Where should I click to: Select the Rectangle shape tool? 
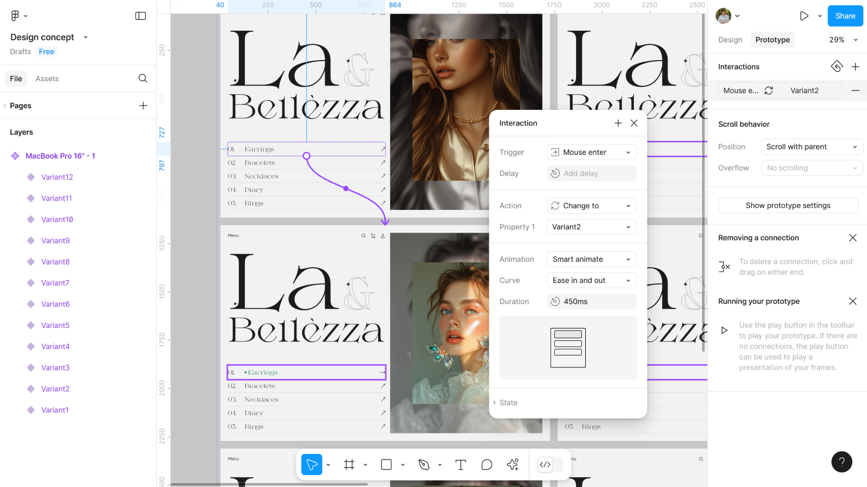[x=386, y=465]
